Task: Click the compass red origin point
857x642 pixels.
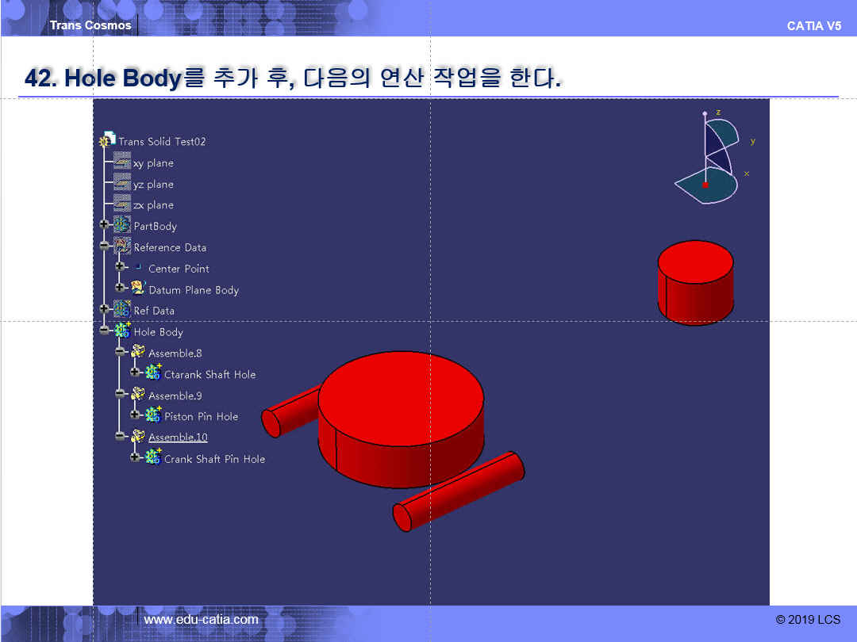Action: [x=705, y=185]
